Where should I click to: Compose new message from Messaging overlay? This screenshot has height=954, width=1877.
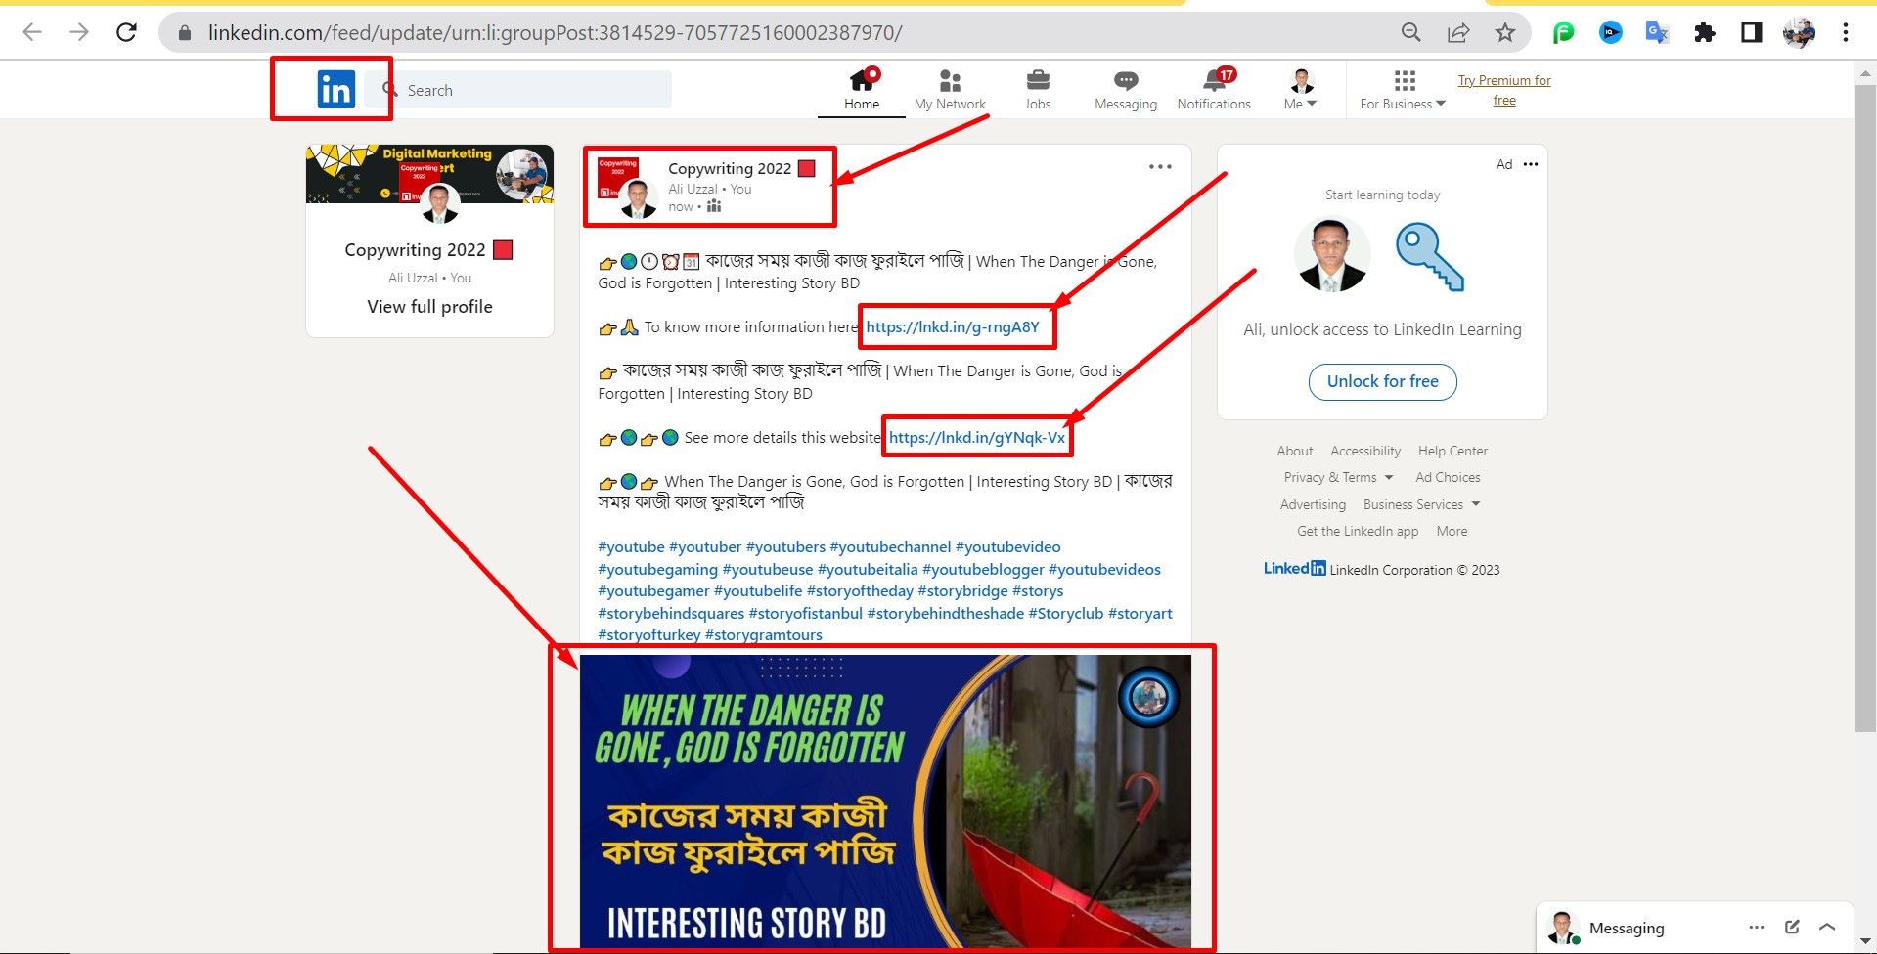click(x=1792, y=927)
